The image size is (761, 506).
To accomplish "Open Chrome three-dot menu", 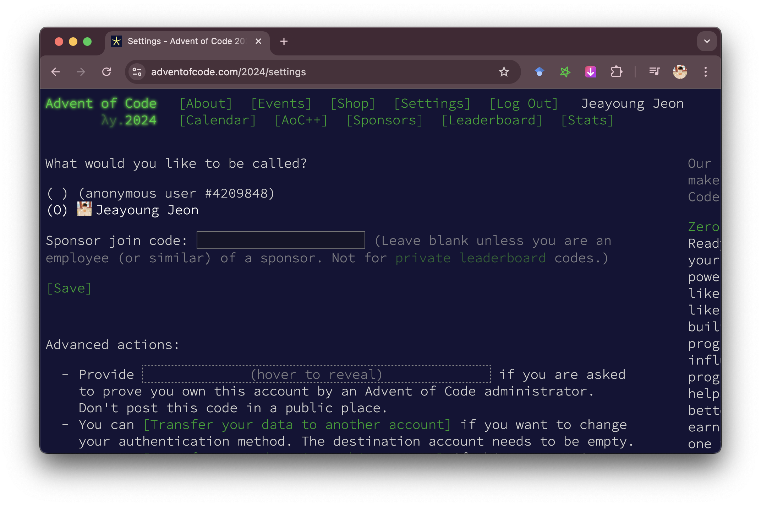I will [705, 72].
